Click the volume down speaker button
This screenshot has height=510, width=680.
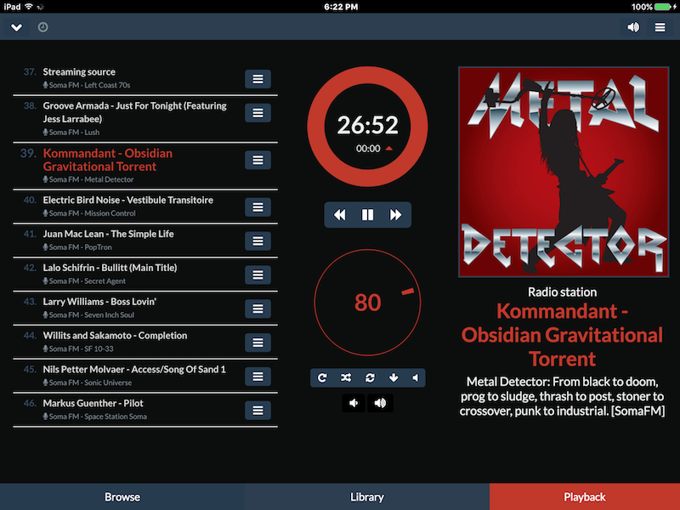[354, 403]
